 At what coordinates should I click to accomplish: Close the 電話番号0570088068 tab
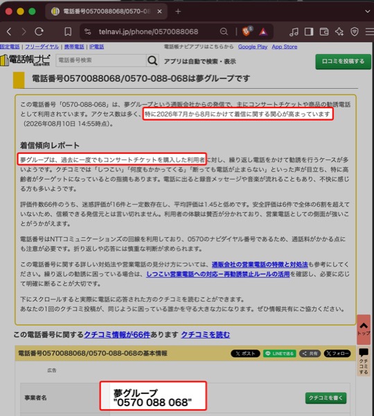tap(159, 11)
